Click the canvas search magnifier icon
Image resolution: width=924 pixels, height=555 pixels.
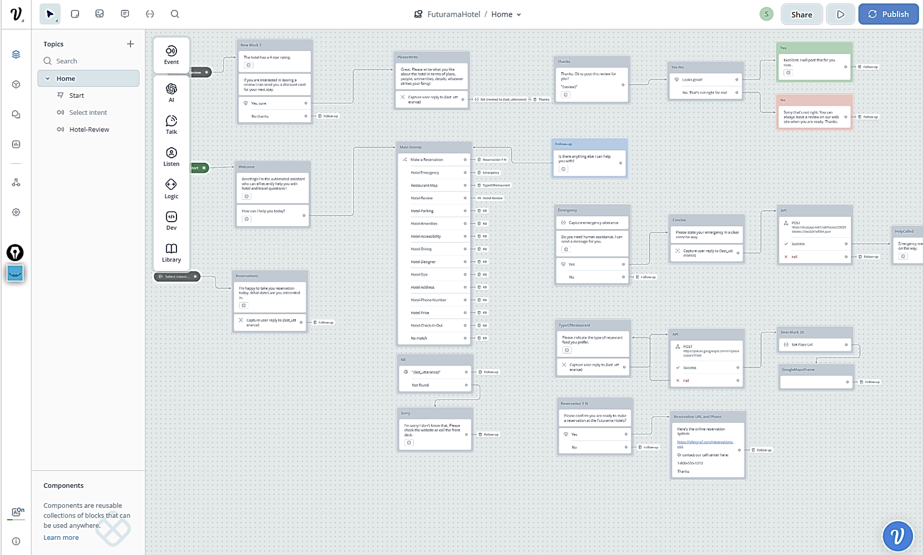(175, 14)
